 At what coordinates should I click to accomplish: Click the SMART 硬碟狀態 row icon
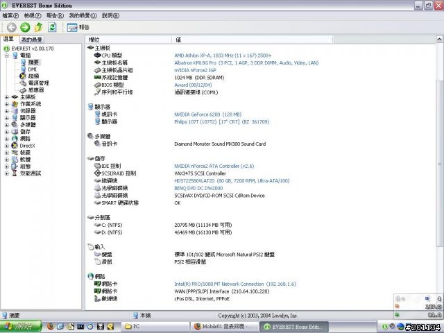[97, 203]
